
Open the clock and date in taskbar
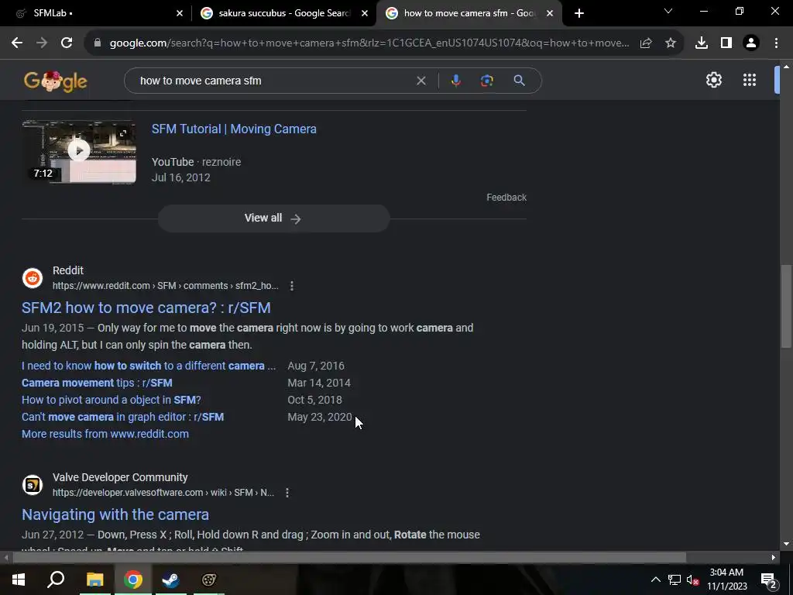[726, 580]
